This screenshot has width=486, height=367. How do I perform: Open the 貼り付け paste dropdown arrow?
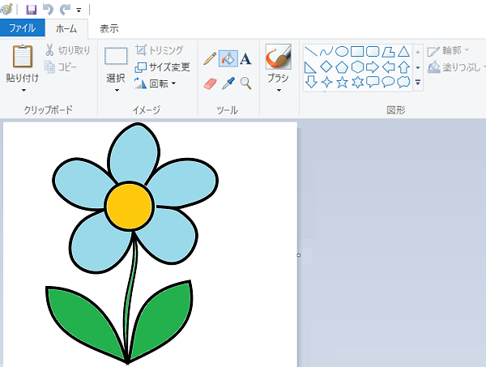click(x=23, y=91)
